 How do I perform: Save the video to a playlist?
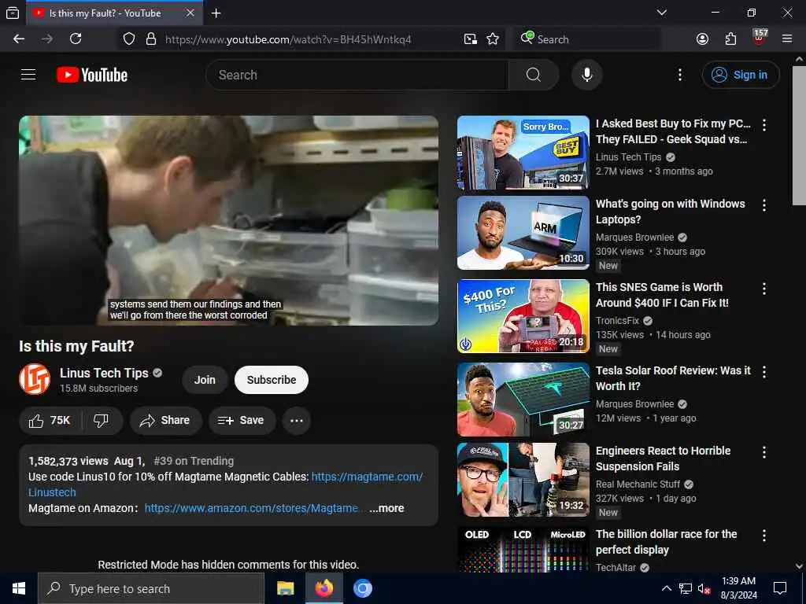(242, 421)
